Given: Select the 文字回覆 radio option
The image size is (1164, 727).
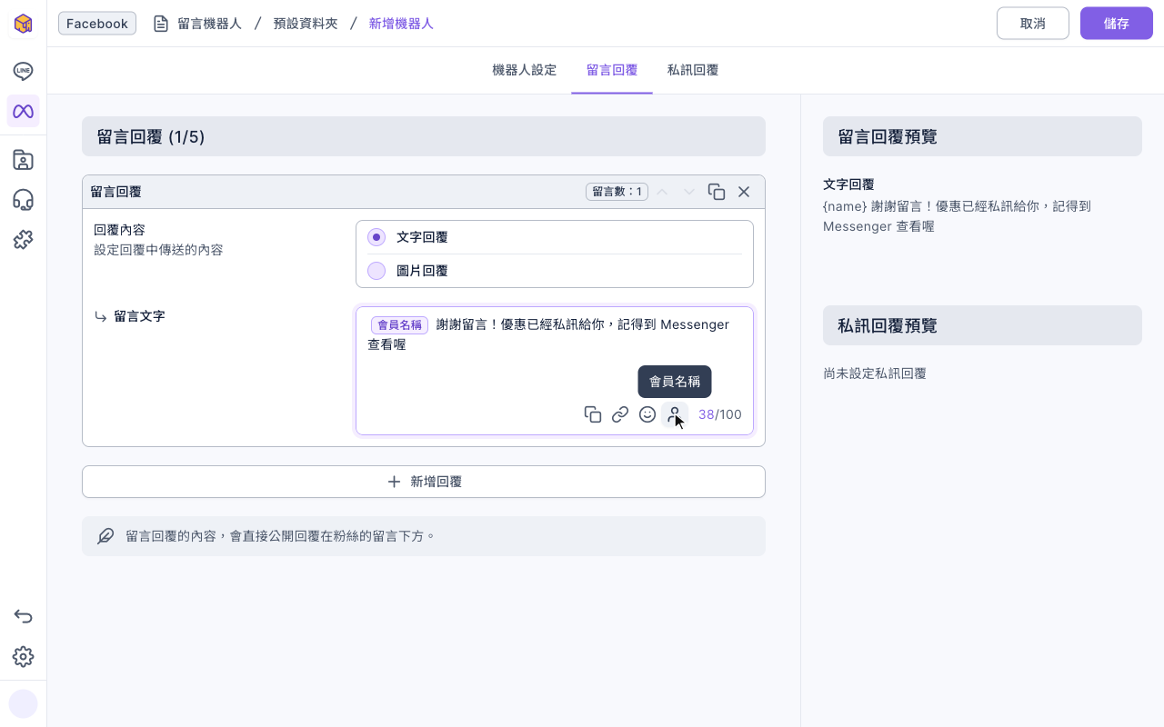Looking at the screenshot, I should click(x=376, y=237).
